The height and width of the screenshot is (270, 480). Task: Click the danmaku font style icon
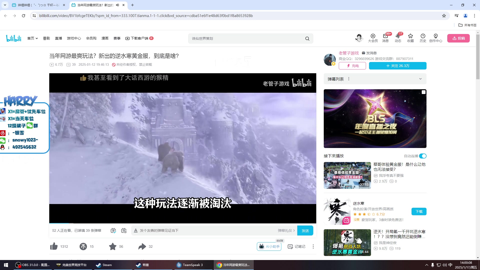(136, 230)
